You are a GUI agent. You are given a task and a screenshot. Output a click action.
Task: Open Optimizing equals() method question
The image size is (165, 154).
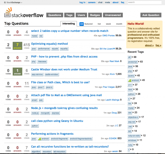[x=49, y=44]
